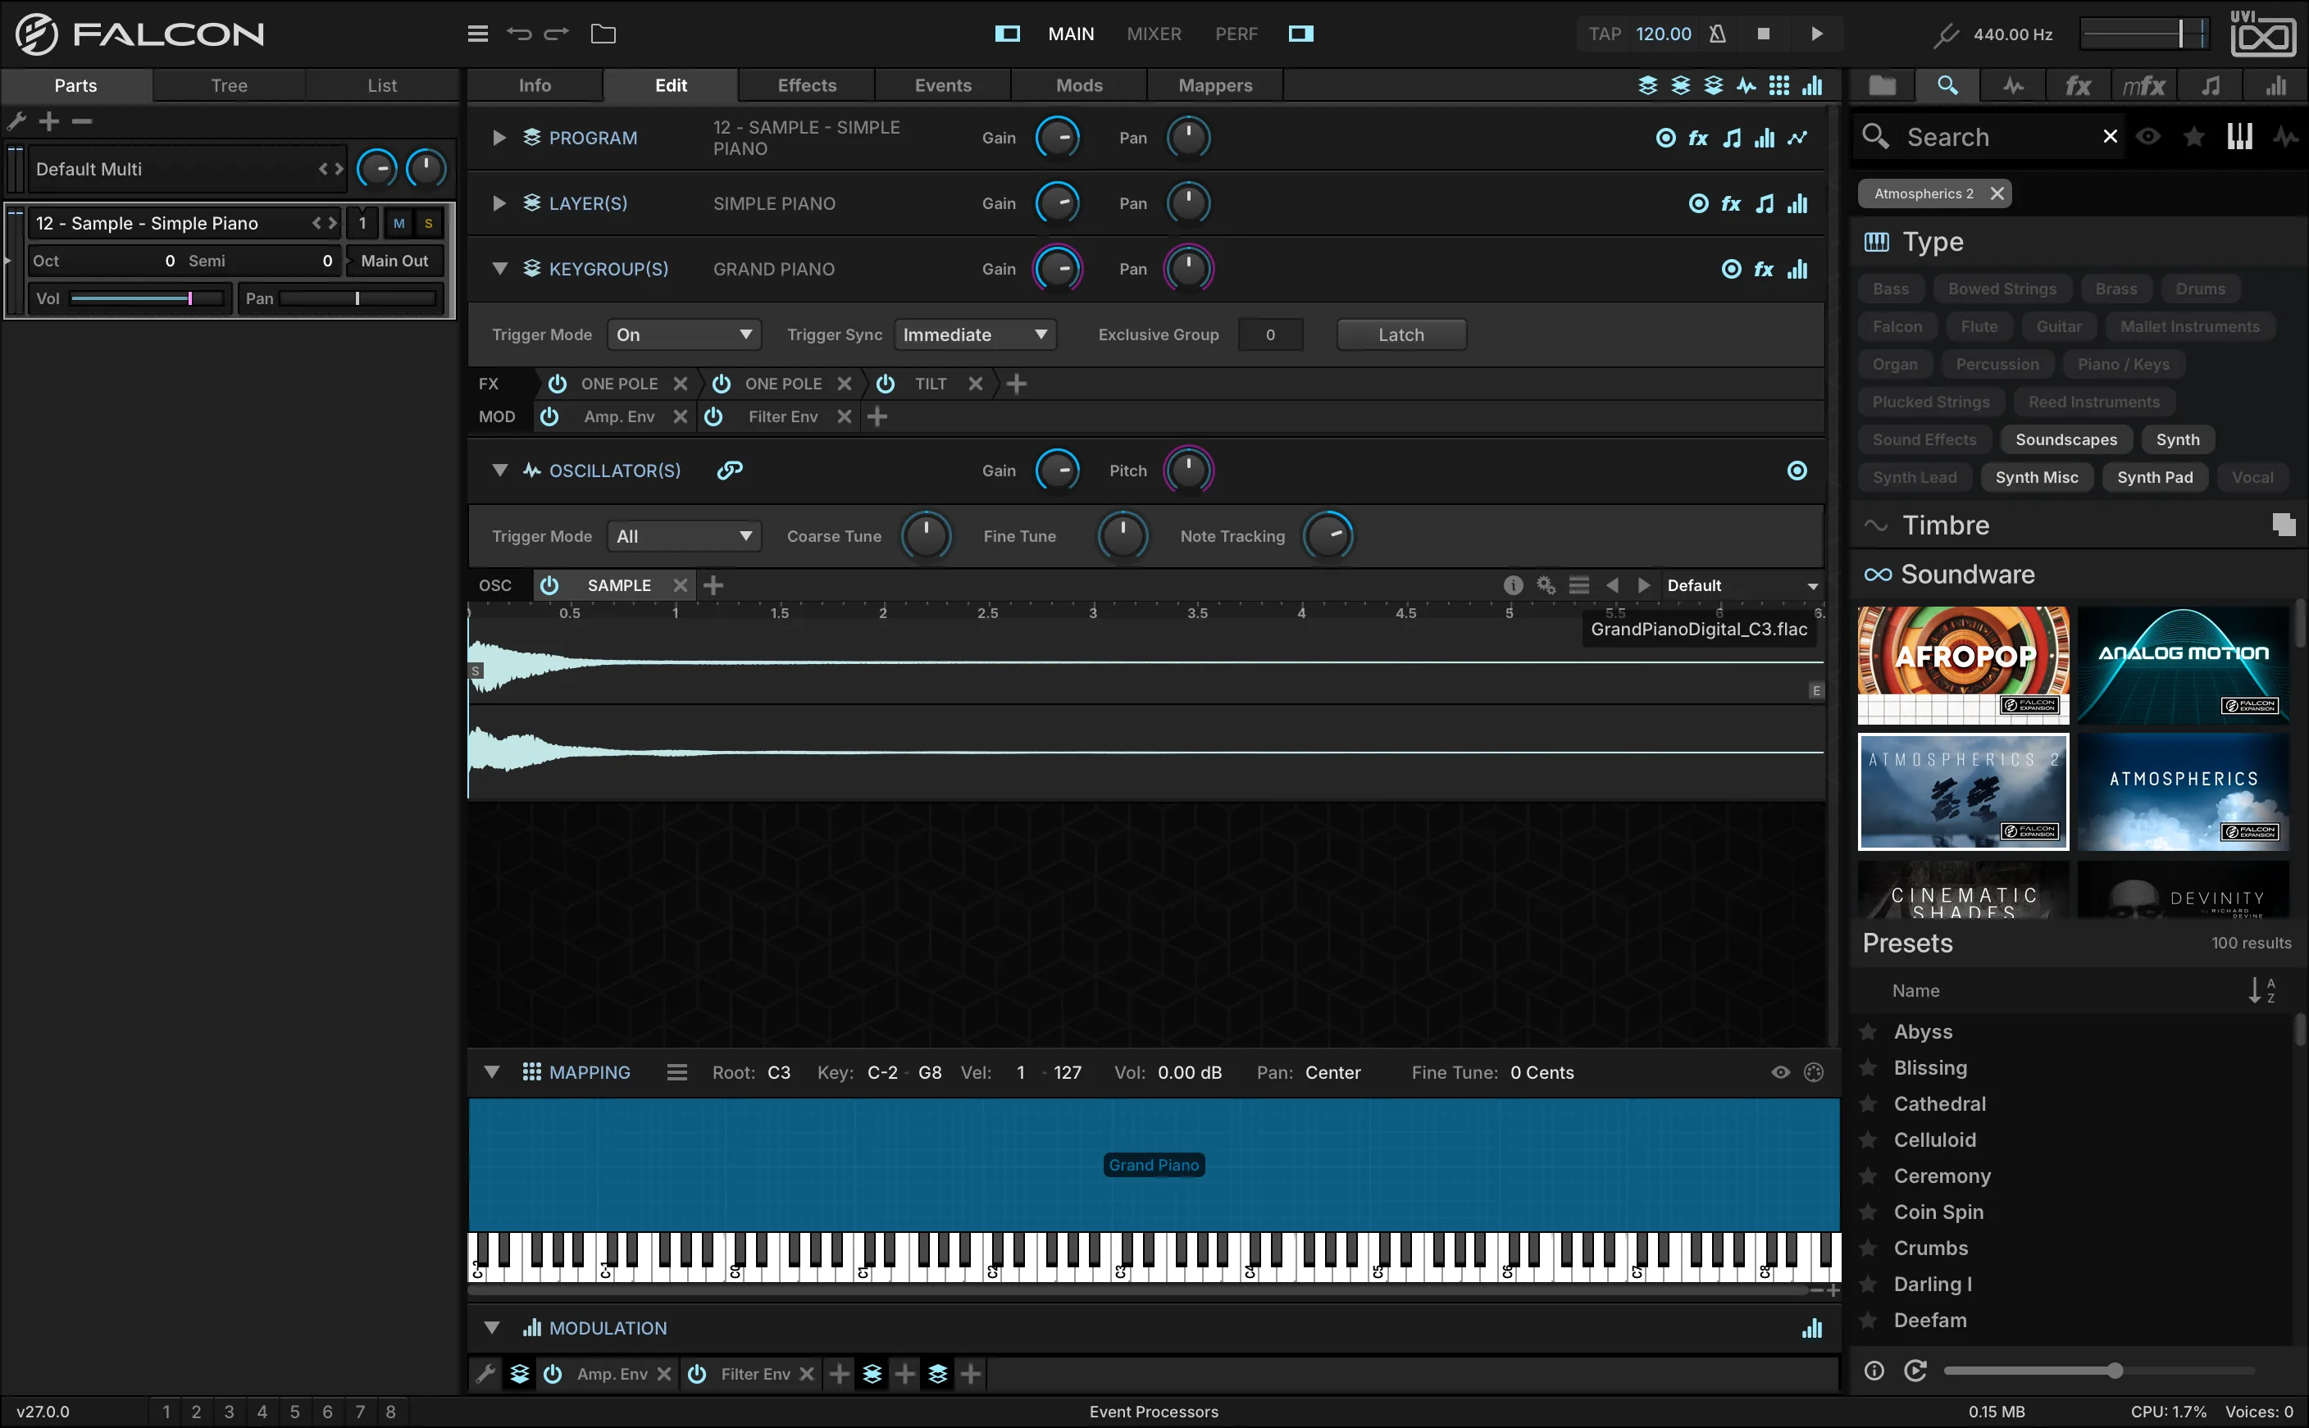Click the keyboard filter icon in search bar
Screen dimensions: 2309x1428
click(x=2240, y=137)
